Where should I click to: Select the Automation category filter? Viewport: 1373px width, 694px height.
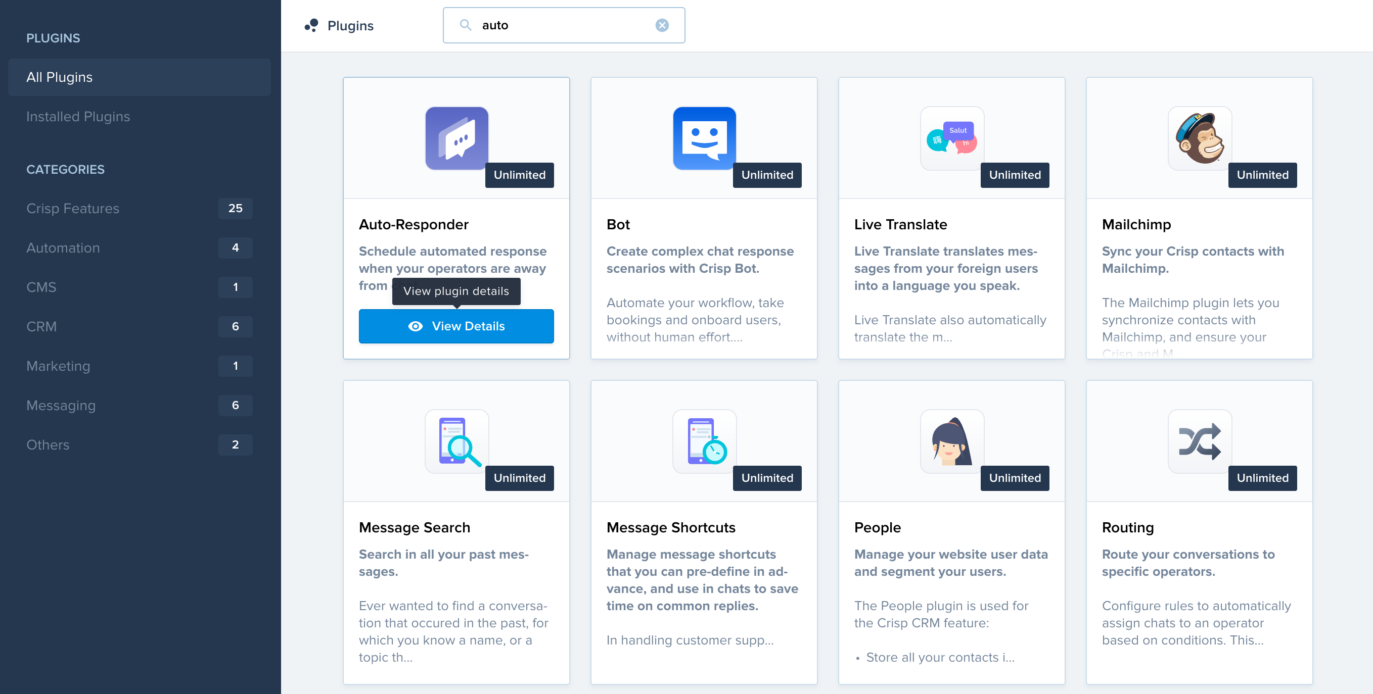(x=63, y=247)
